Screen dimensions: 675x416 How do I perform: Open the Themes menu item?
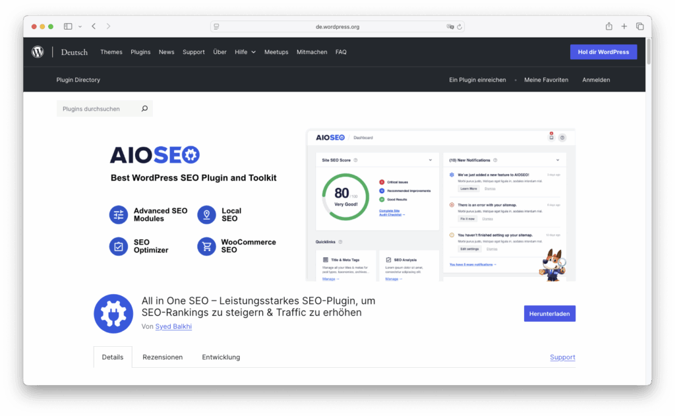(111, 51)
